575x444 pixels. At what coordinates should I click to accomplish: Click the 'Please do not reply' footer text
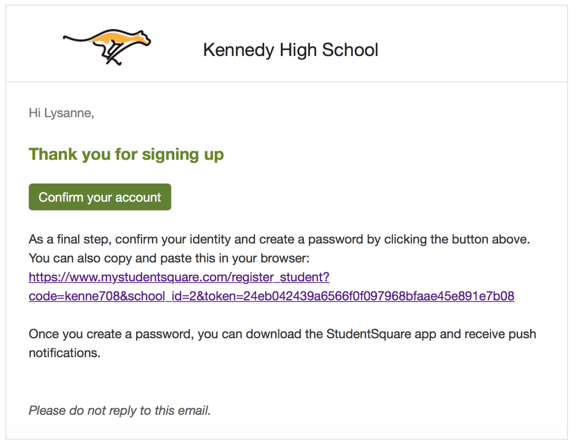pos(119,410)
